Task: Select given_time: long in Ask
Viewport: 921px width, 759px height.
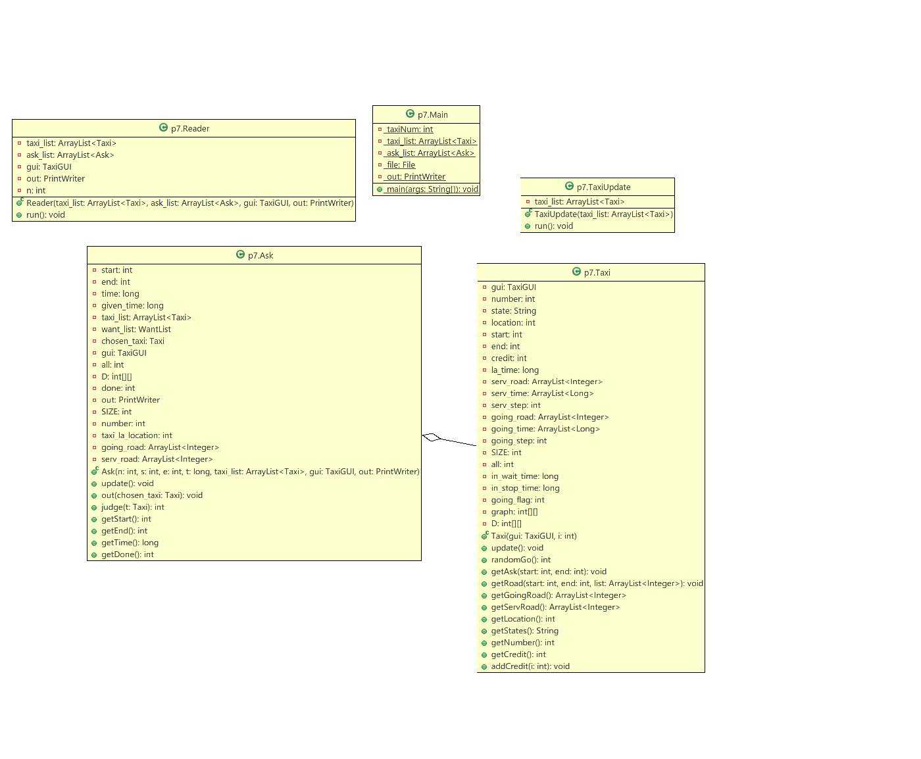Action: point(132,306)
